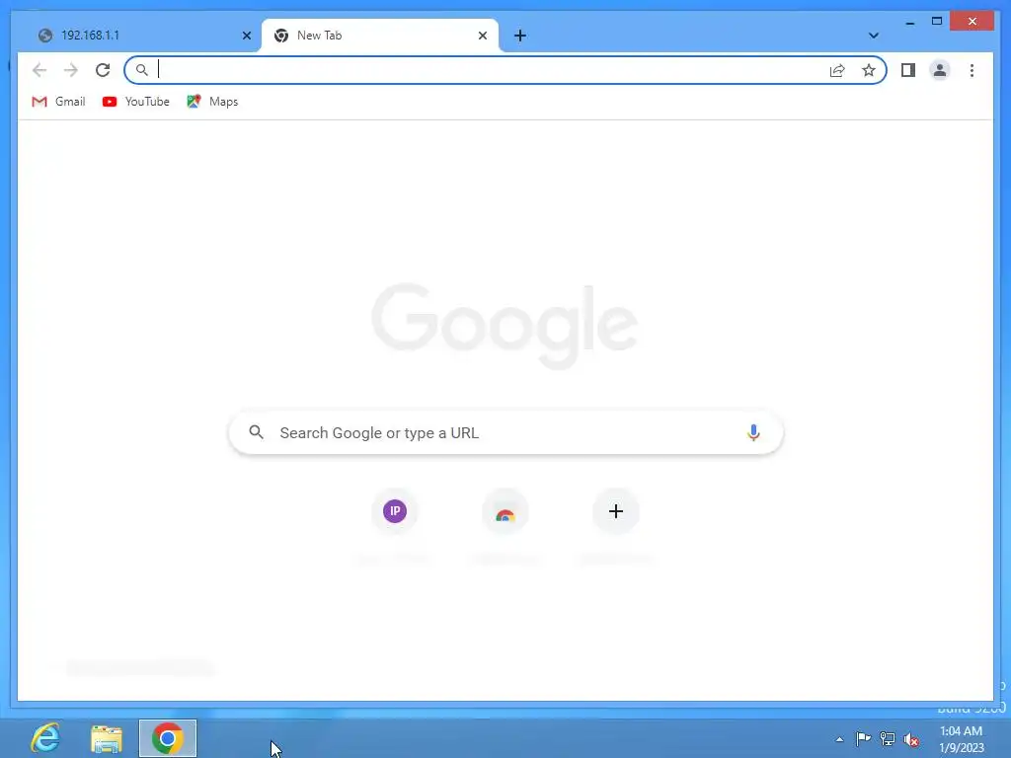The height and width of the screenshot is (758, 1011).
Task: Select the New Tab tab
Action: click(x=380, y=36)
